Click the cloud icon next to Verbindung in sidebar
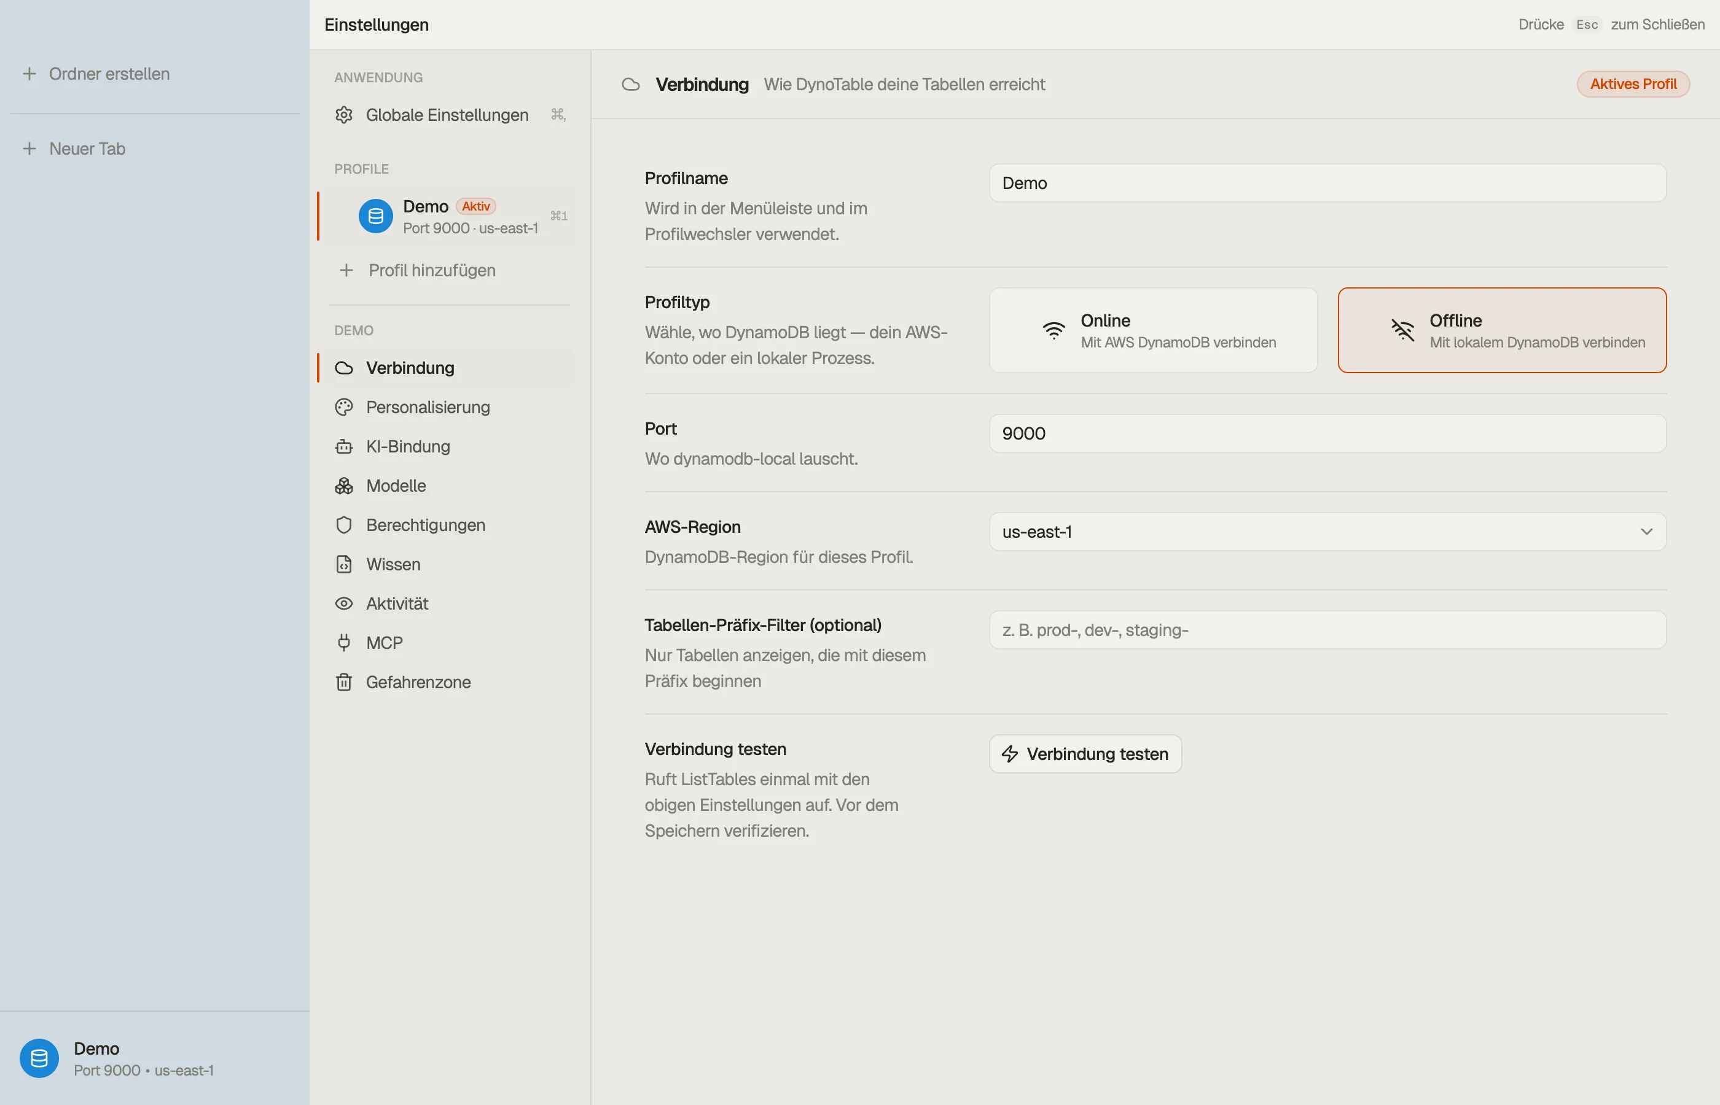The image size is (1720, 1105). click(x=344, y=368)
